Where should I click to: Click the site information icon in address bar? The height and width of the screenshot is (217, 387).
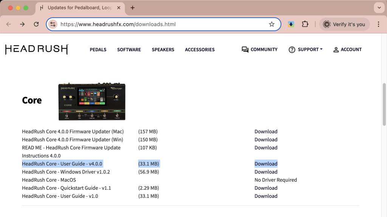(x=53, y=24)
